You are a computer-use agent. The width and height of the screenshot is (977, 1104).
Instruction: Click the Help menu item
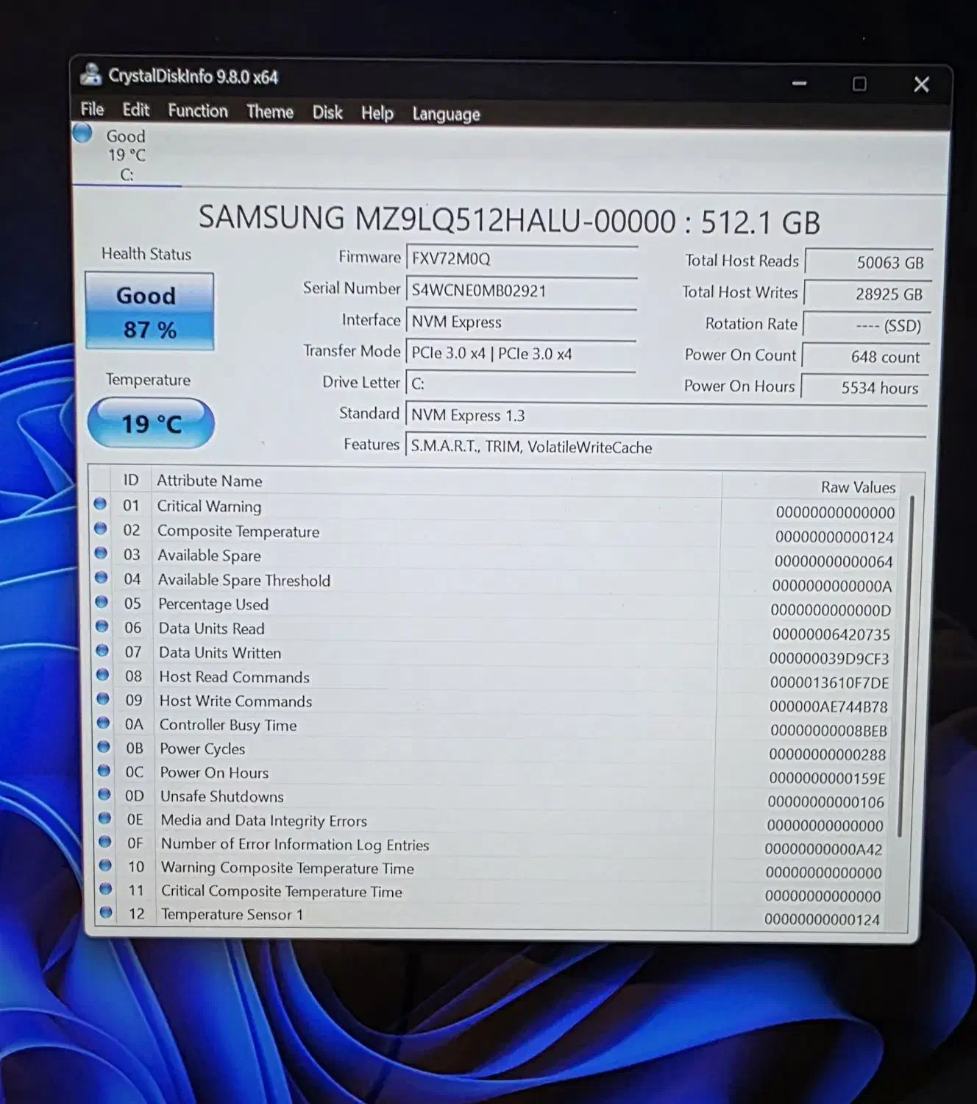pos(377,113)
